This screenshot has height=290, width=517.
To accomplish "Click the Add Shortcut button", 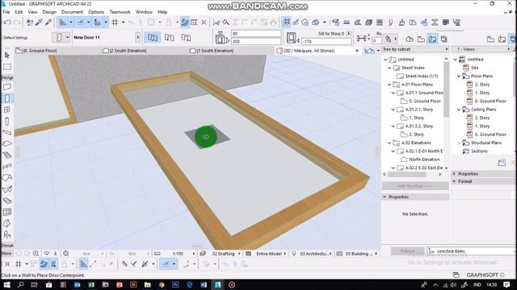I will coord(415,186).
